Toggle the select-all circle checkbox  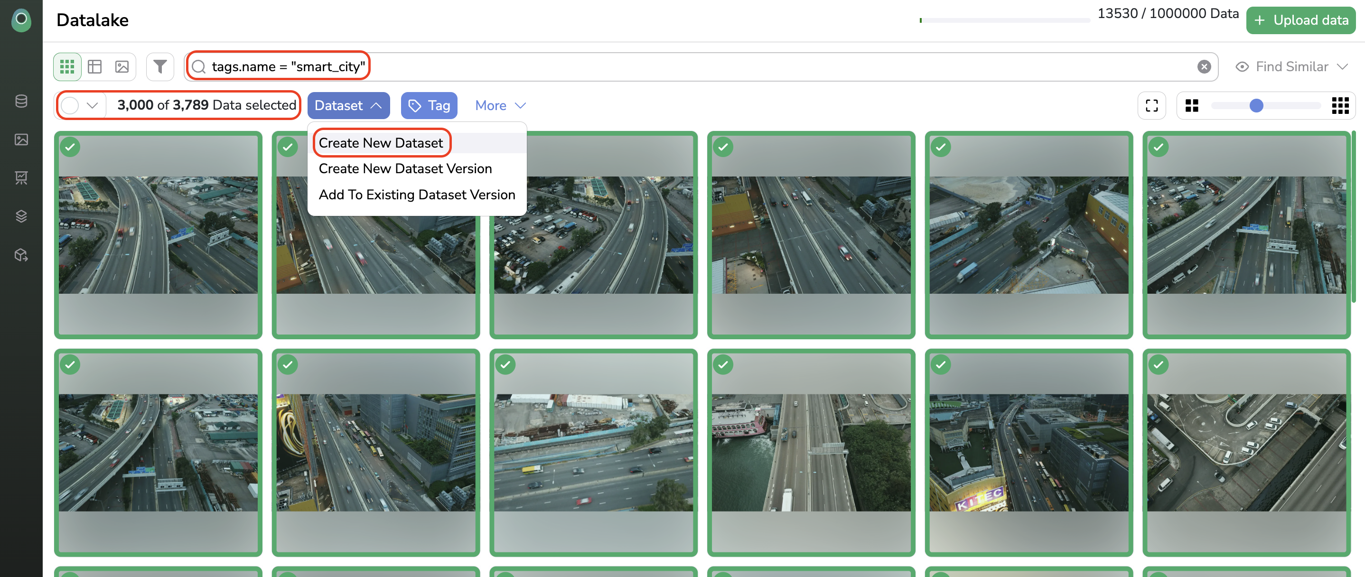pos(70,105)
